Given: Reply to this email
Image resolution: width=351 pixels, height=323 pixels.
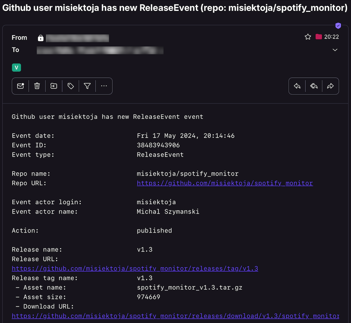Looking at the screenshot, I should pyautogui.click(x=297, y=86).
